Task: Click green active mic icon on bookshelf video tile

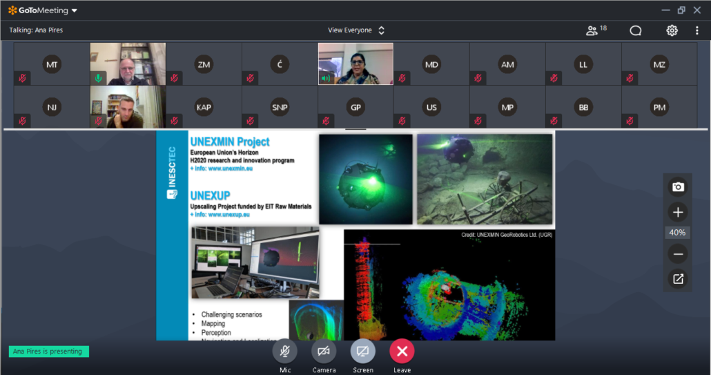Action: pos(99,78)
